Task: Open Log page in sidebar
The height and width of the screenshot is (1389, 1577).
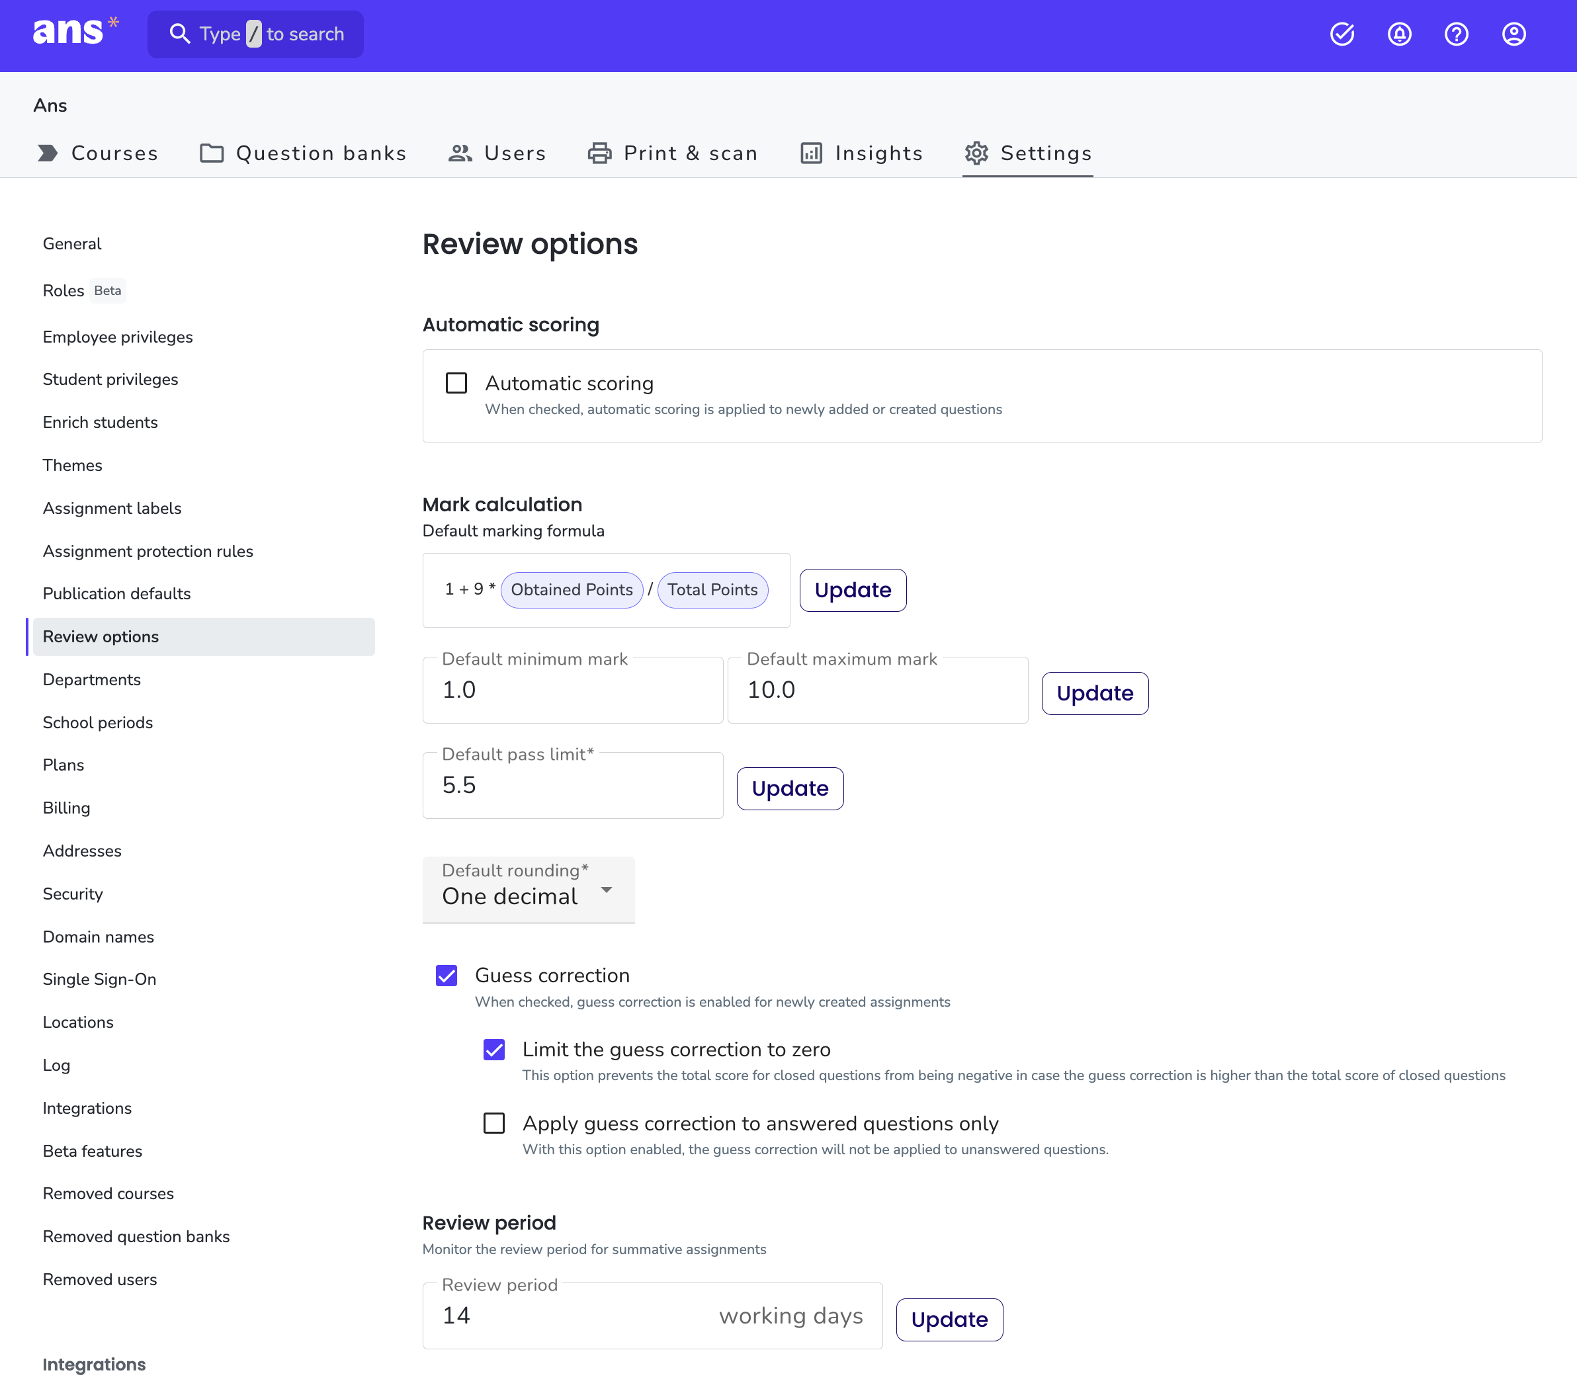Action: click(56, 1065)
